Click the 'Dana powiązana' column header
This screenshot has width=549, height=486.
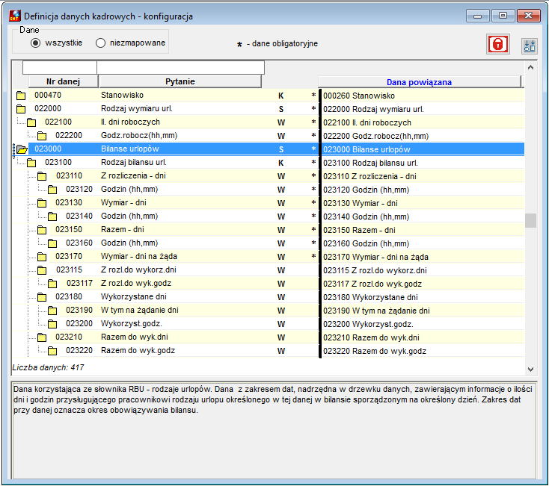click(x=419, y=82)
